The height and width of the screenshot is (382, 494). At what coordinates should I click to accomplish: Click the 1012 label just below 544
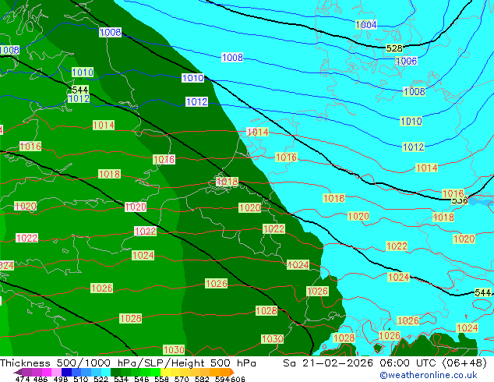[x=79, y=99]
